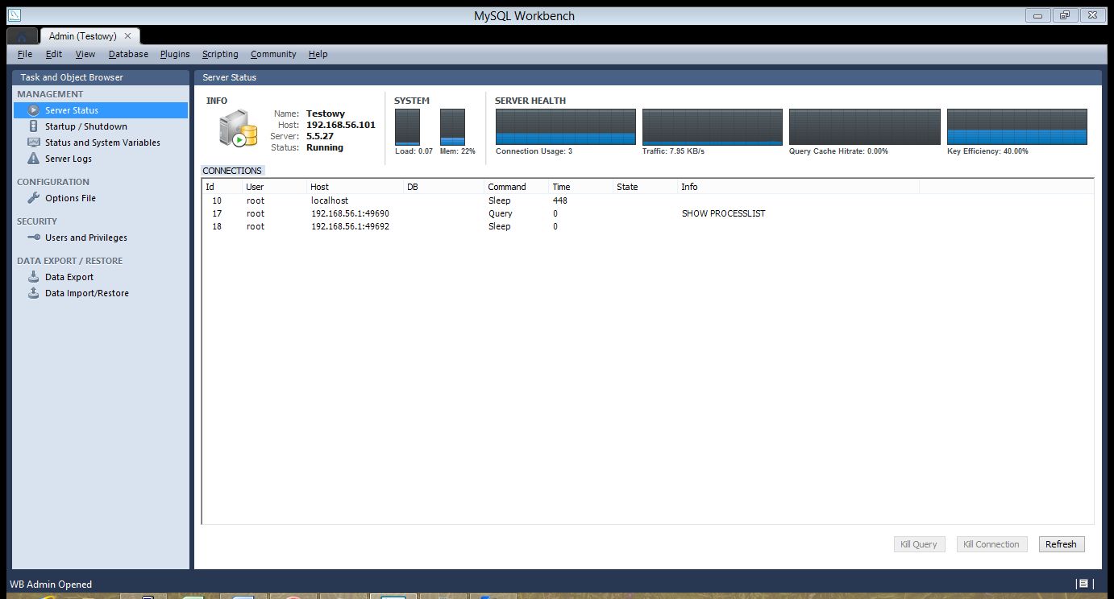Select host 192.168.56.1:49690 cell
Screen dimensions: 1114x599
tap(350, 213)
